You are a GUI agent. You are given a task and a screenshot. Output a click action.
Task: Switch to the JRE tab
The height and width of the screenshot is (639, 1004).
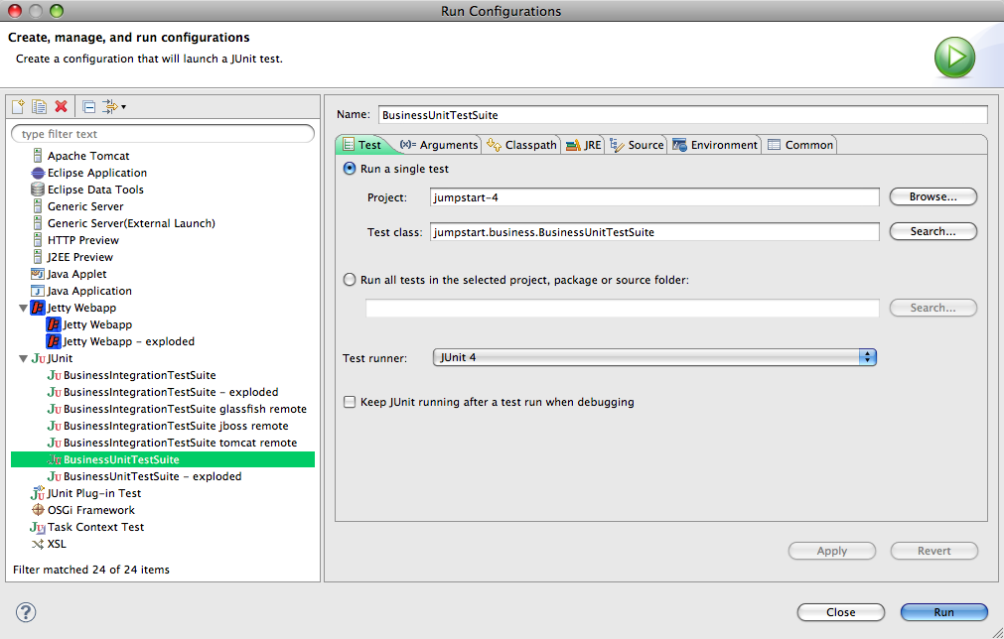click(x=583, y=145)
